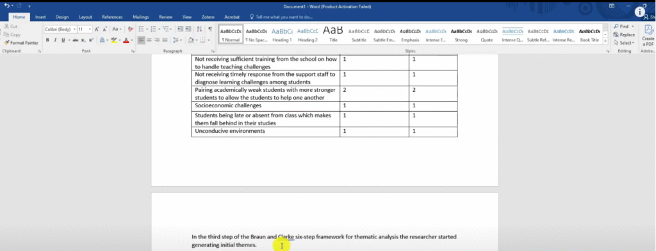Click the 'Socioeconomic challenges' table cell
Screen dimensions: 656x251
pyautogui.click(x=266, y=106)
